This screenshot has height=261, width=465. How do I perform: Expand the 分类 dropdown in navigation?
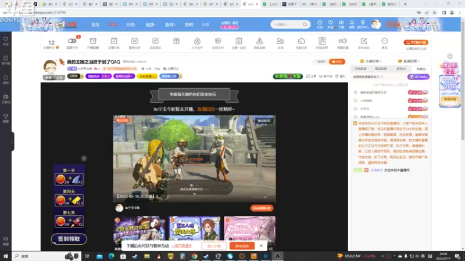coord(131,24)
